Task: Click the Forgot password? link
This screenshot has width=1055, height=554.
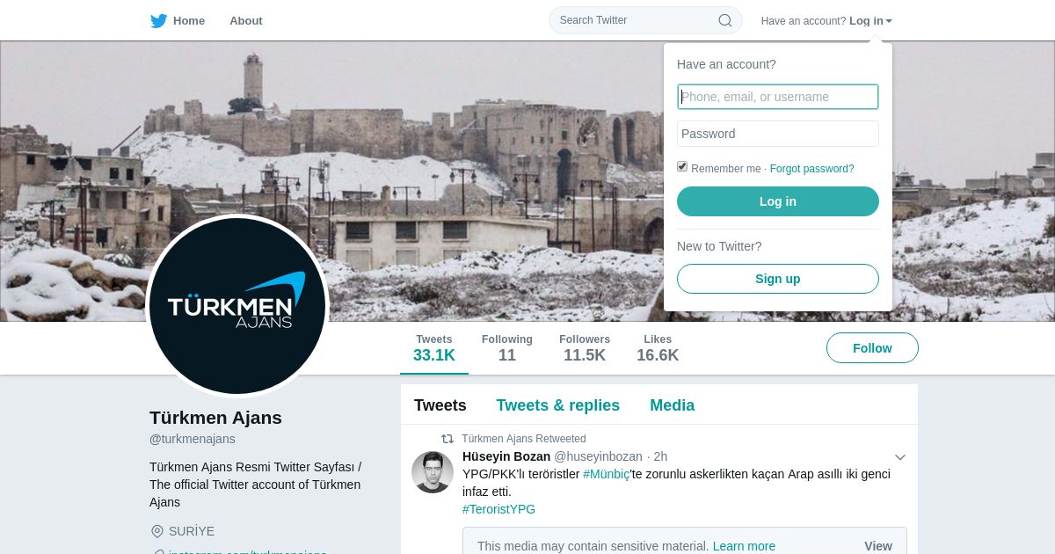Action: pos(811,169)
